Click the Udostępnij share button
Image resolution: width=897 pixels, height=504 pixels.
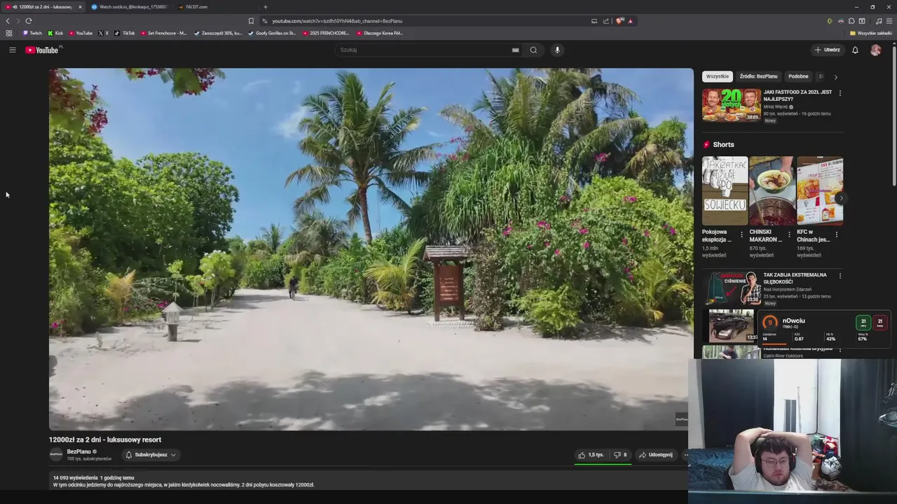(656, 455)
